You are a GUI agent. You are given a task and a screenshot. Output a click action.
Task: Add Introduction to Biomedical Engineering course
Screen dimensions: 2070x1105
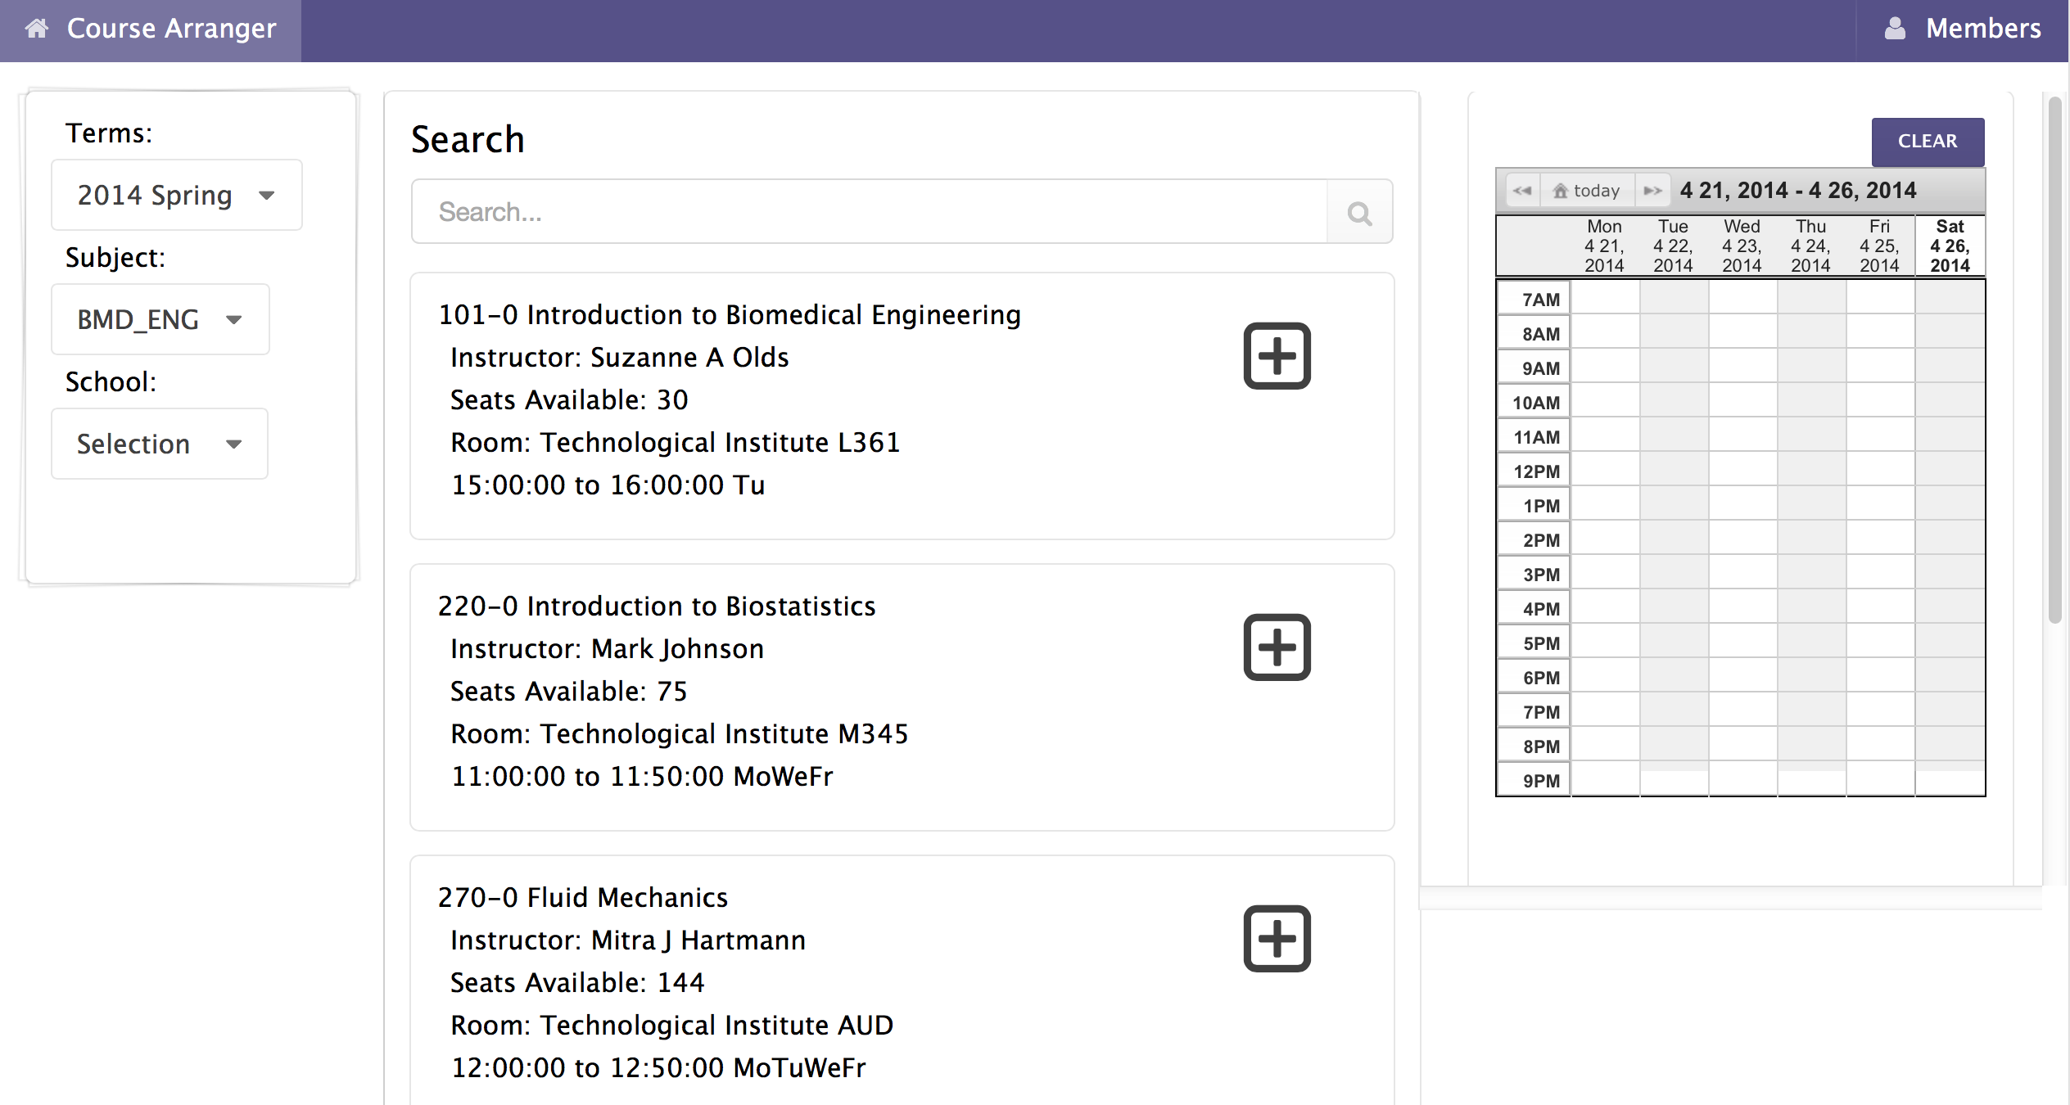pyautogui.click(x=1277, y=356)
